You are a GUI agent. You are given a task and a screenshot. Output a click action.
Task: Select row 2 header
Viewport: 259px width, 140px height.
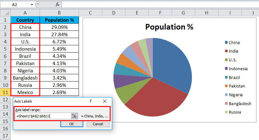click(5, 27)
